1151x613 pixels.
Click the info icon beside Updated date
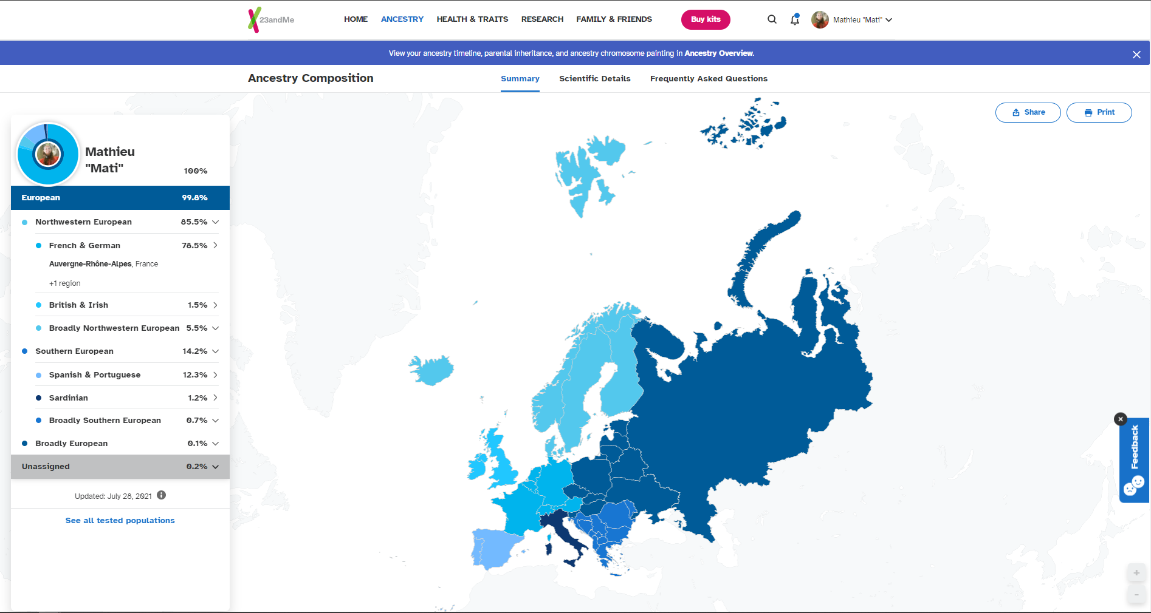pyautogui.click(x=161, y=495)
